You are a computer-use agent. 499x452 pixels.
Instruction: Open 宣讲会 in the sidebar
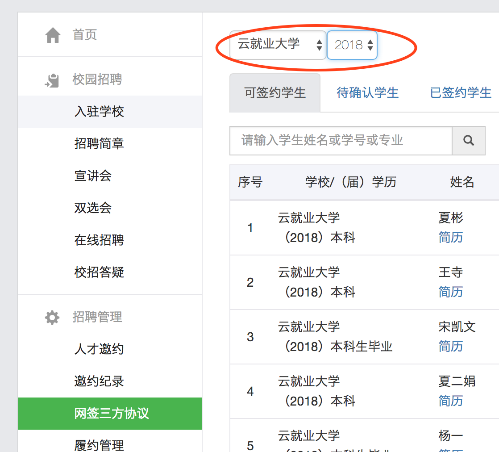93,176
